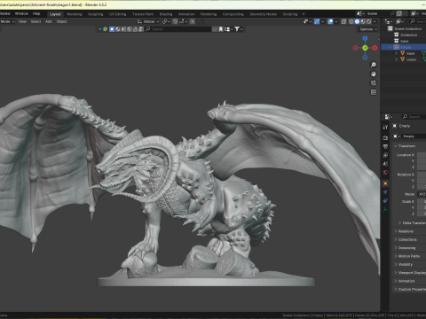Click the red X axis gizmo circle

pyautogui.click(x=375, y=48)
